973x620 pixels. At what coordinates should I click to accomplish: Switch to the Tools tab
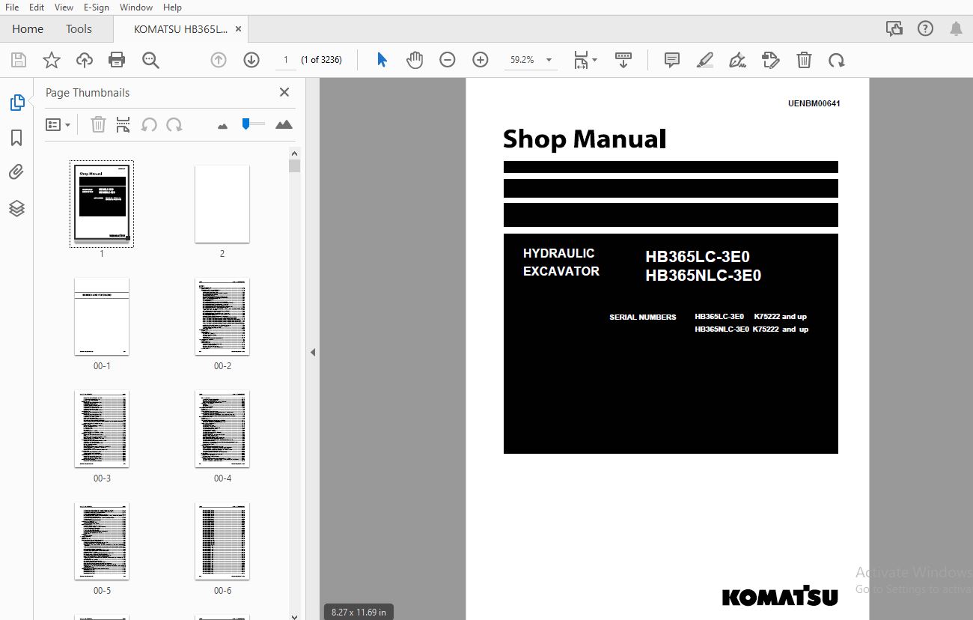coord(79,28)
